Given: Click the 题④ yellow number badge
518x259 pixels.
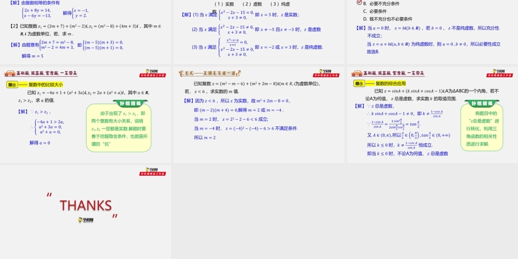Looking at the screenshot, I should [12, 84].
